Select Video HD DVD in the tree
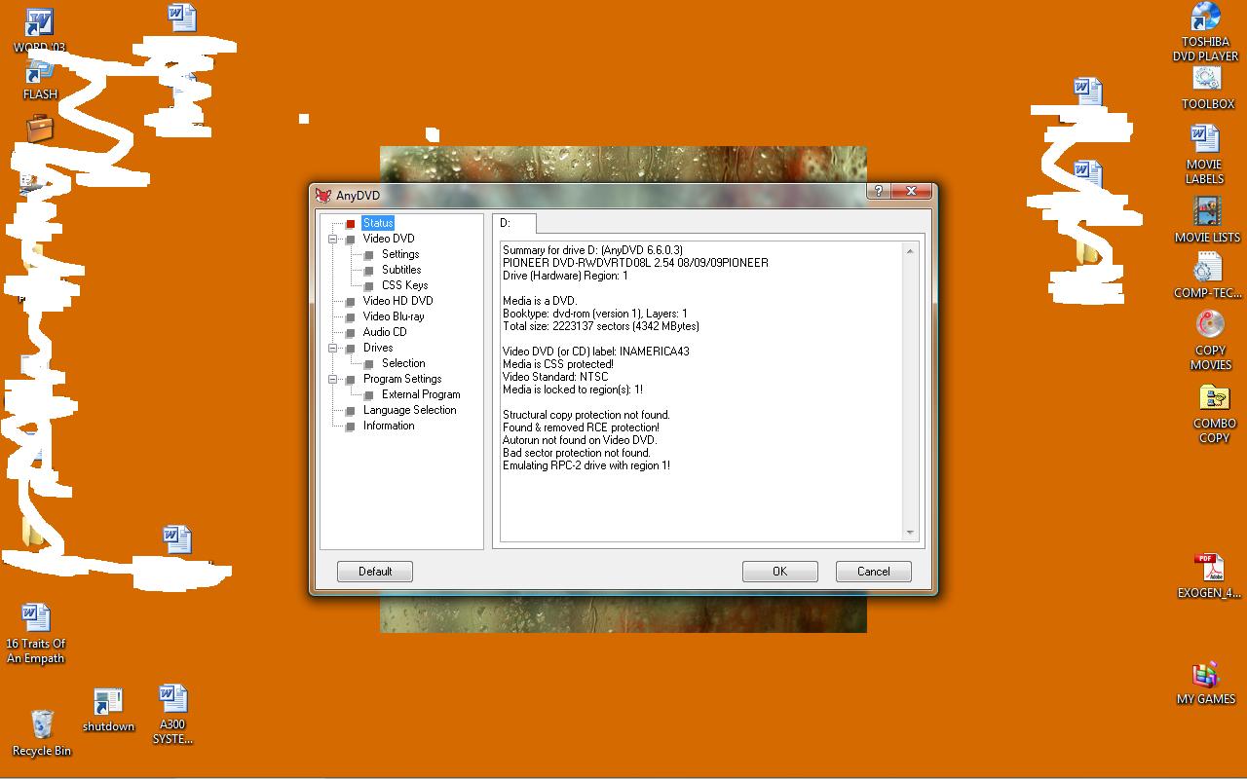Viewport: 1247px width, 779px height. click(397, 301)
